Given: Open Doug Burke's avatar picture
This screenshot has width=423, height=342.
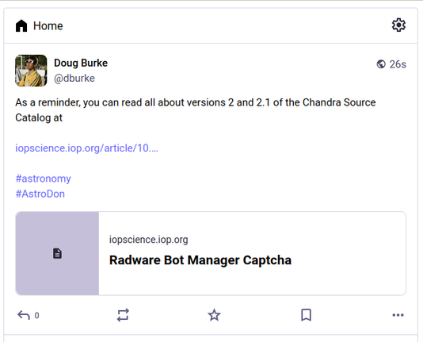Looking at the screenshot, I should click(x=31, y=71).
